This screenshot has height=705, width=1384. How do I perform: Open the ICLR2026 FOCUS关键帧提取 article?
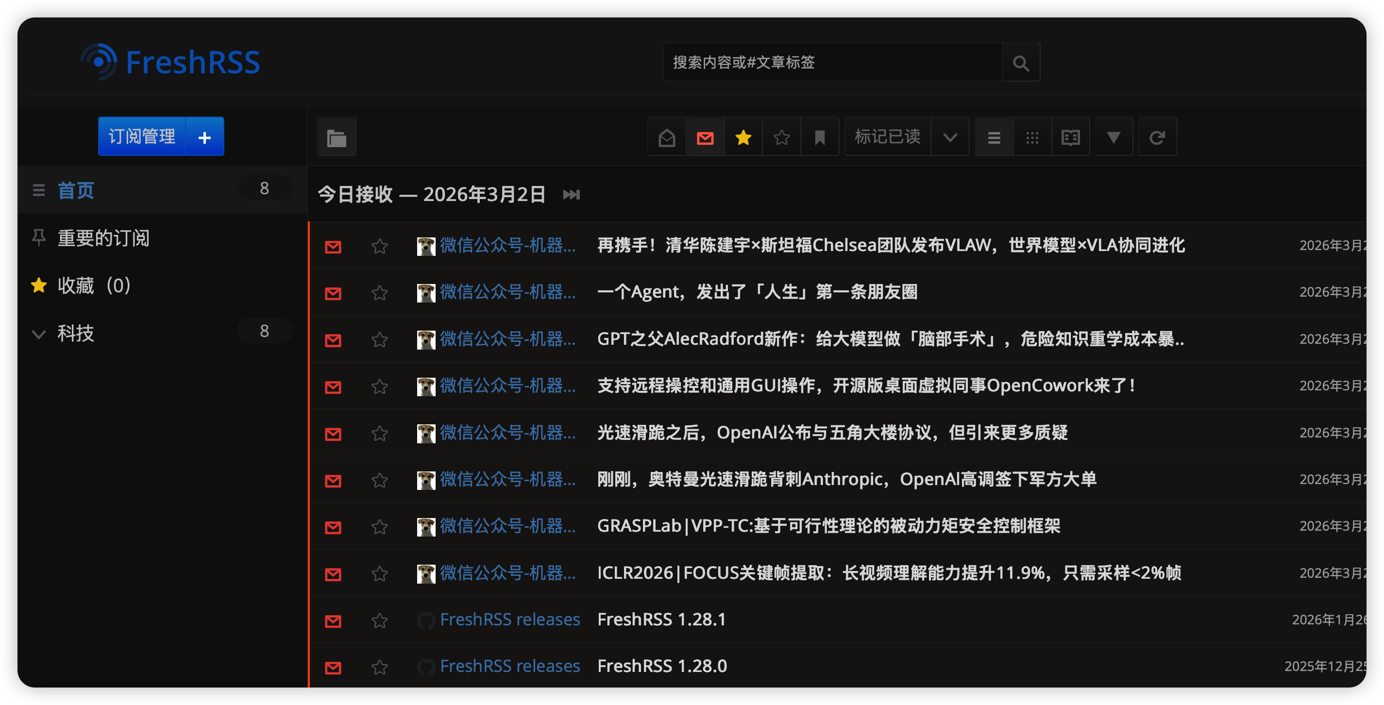point(889,573)
